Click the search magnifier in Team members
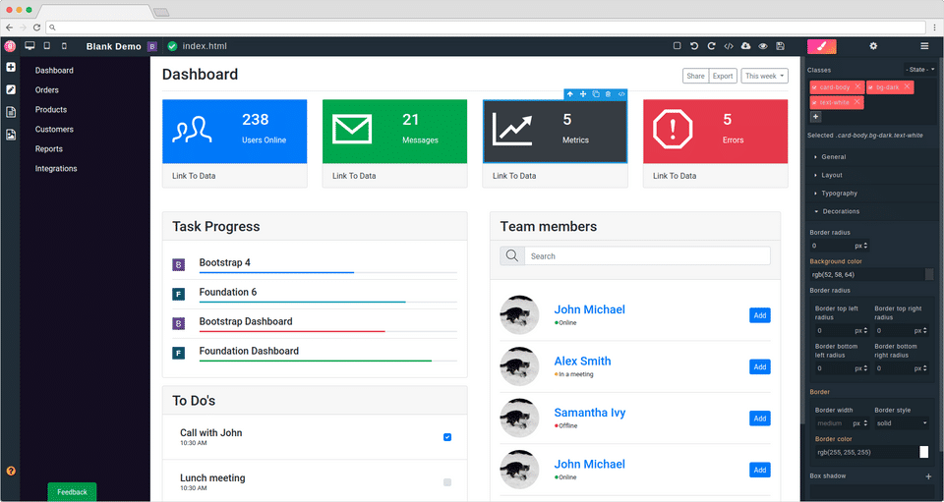Image resolution: width=944 pixels, height=502 pixels. (x=512, y=256)
